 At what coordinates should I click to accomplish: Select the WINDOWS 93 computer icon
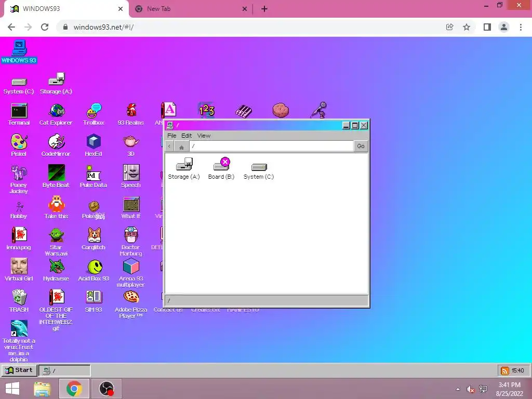tap(19, 51)
